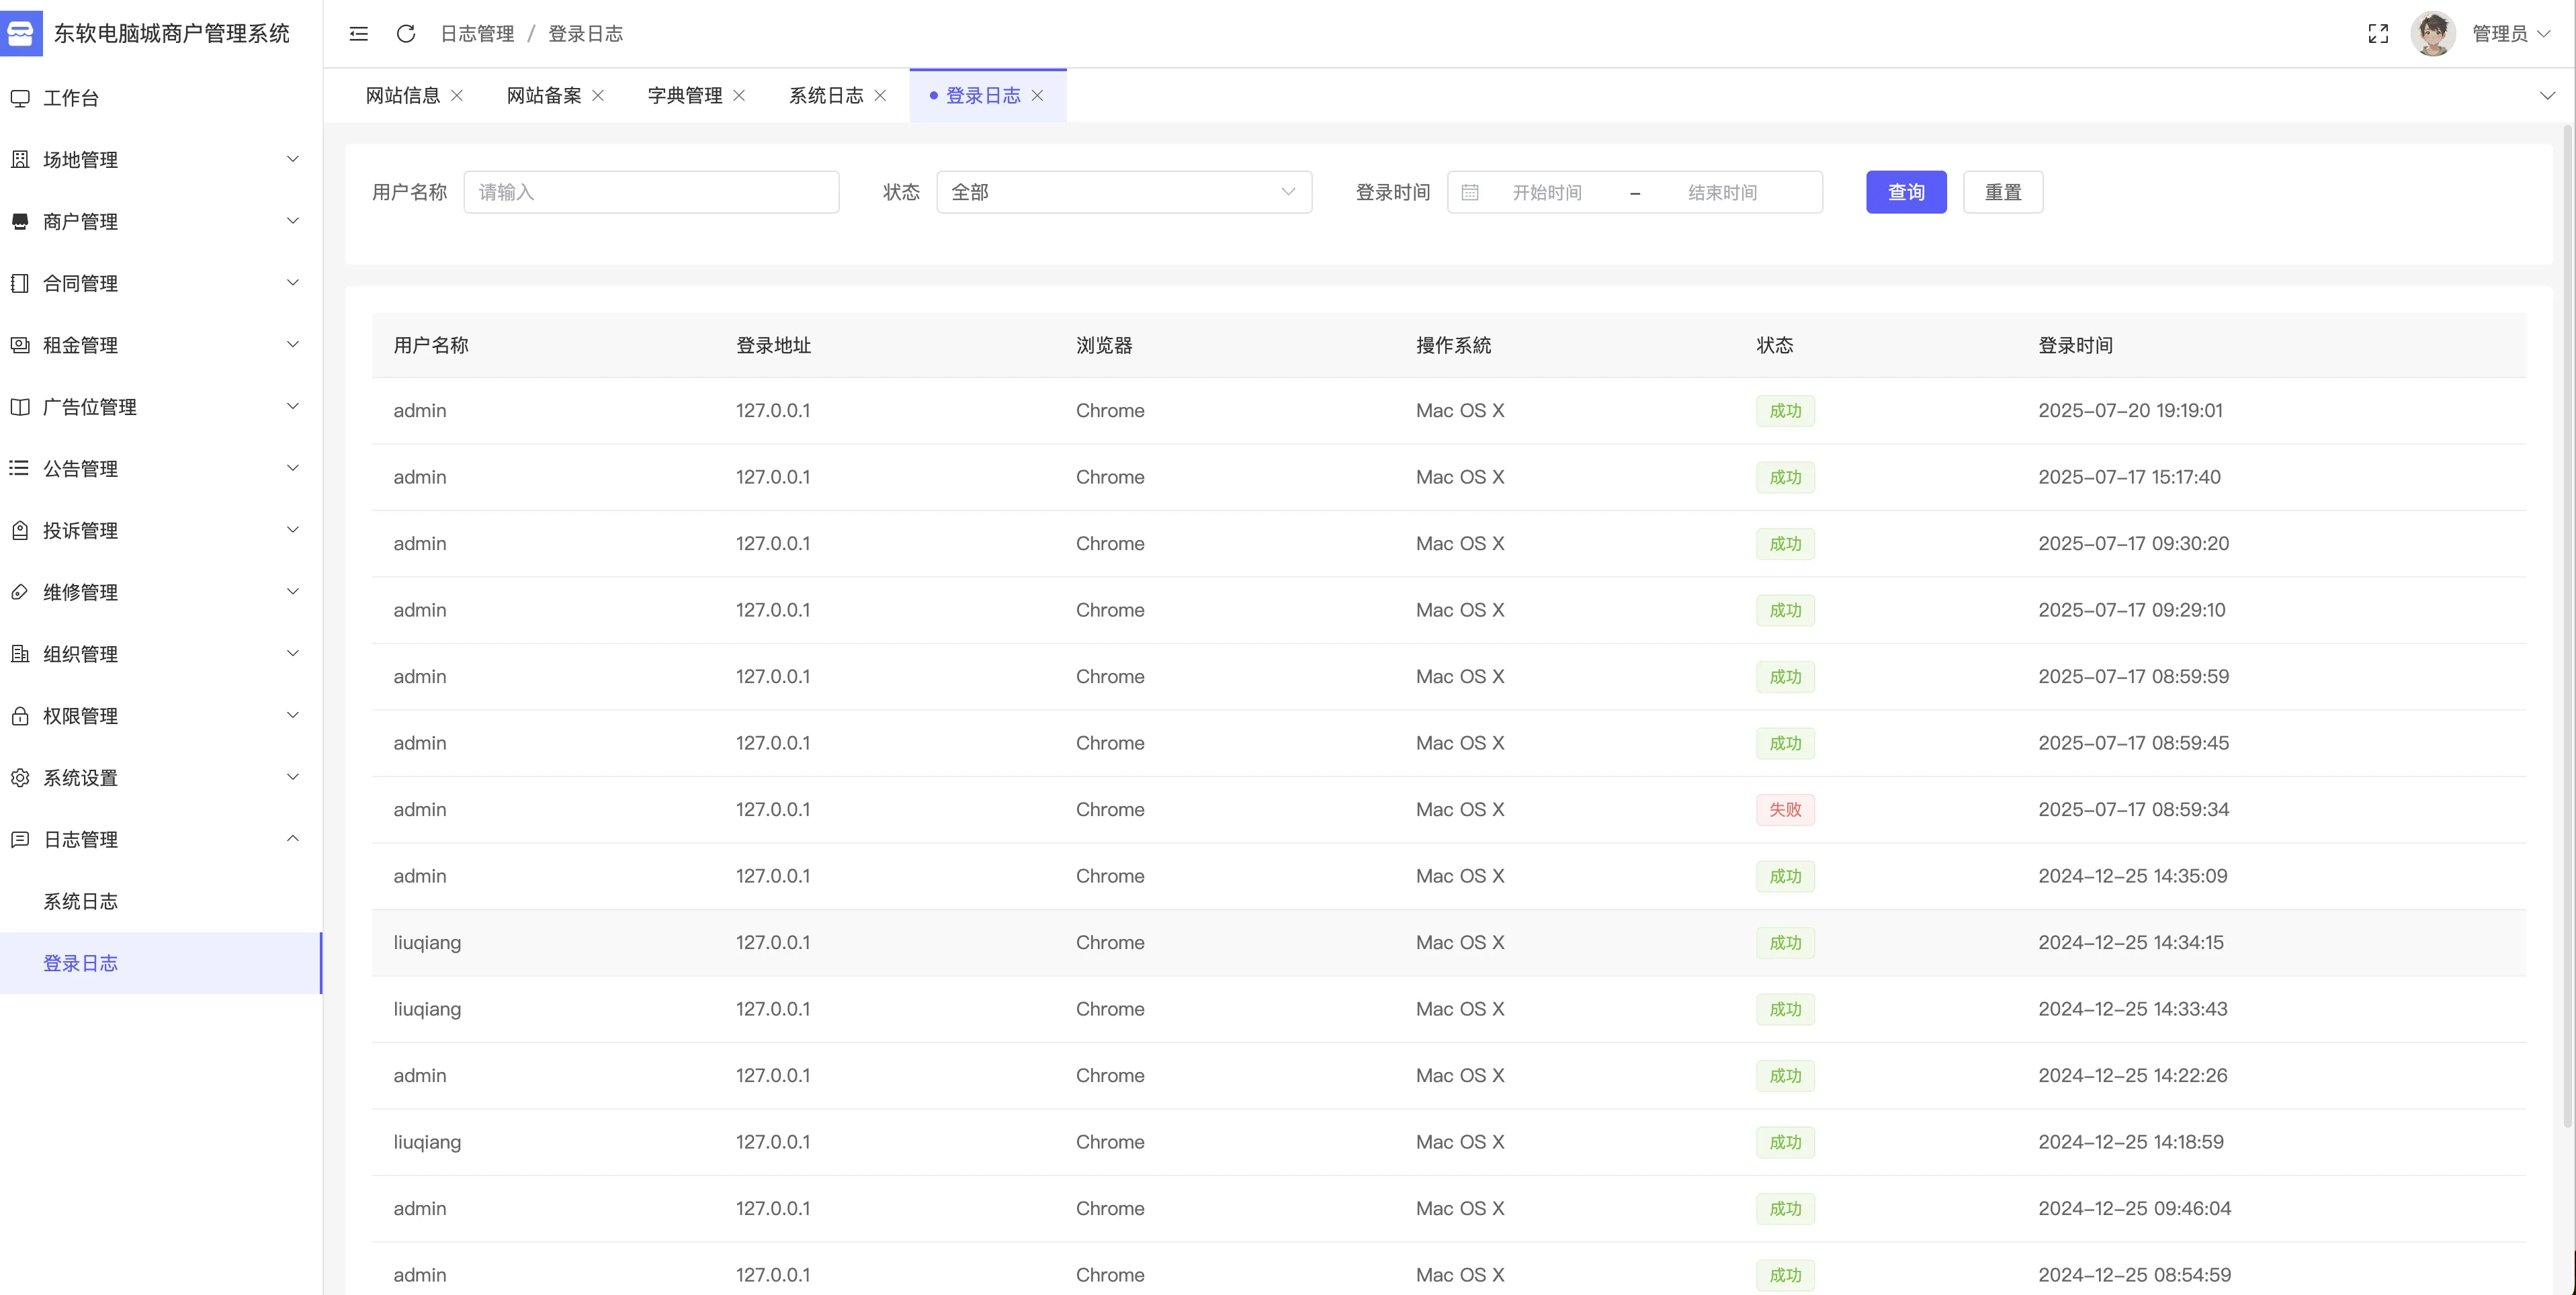Click the 查询 button
Screen dimensions: 2576x1295
point(1905,192)
